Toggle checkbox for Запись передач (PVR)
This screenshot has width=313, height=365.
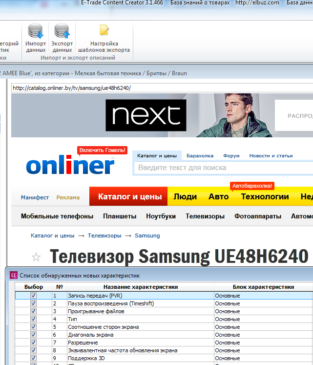pos(33,296)
